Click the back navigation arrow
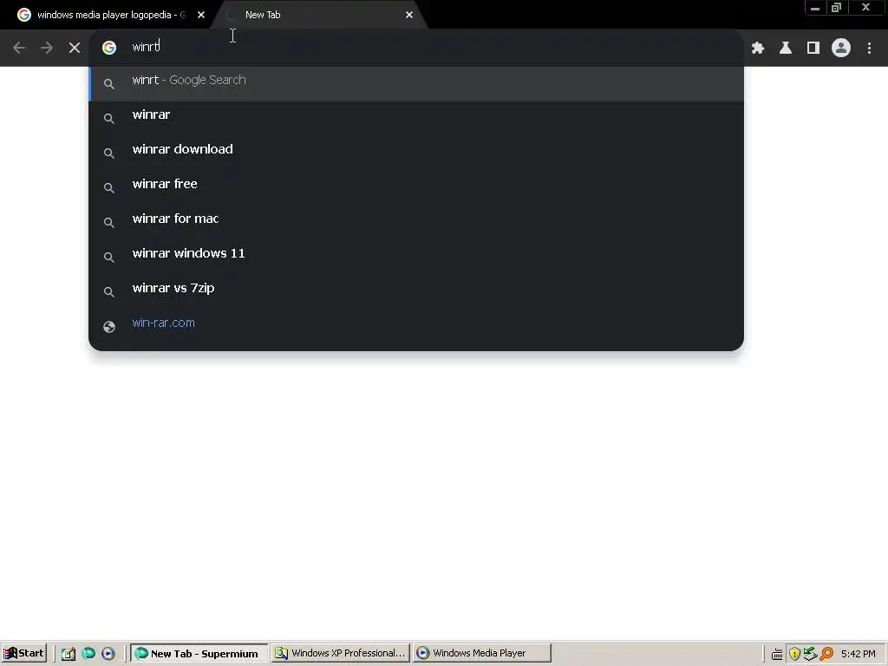This screenshot has width=888, height=666. [19, 49]
